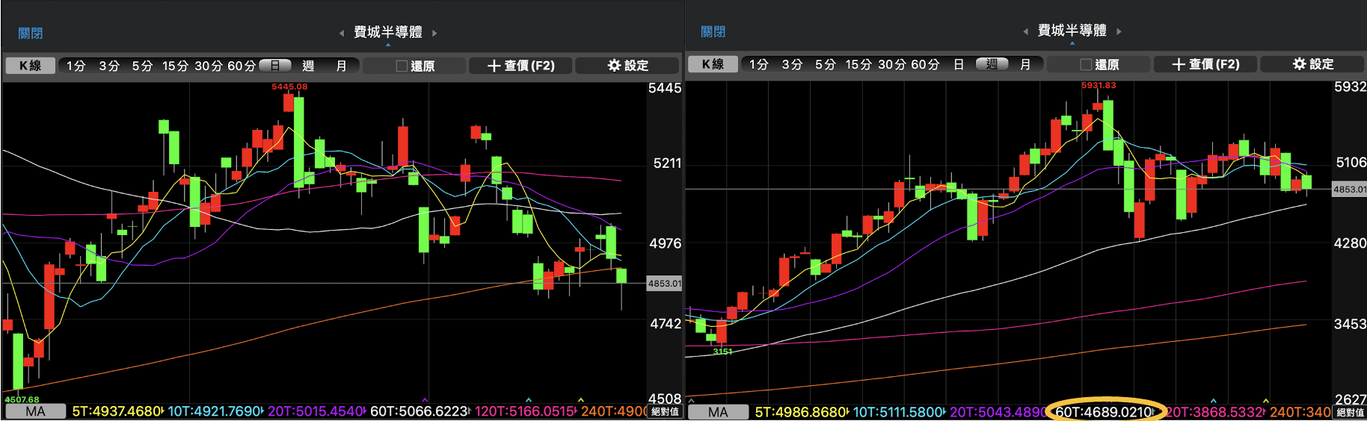Enable the 還原 checkbox in right chart
1367x421 pixels.
tap(1086, 64)
